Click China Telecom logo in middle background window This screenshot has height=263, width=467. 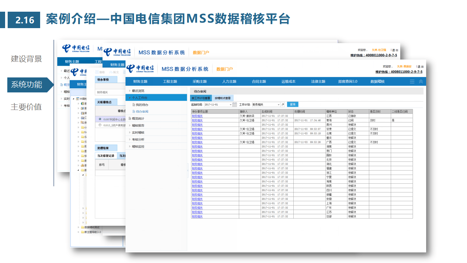click(117, 52)
